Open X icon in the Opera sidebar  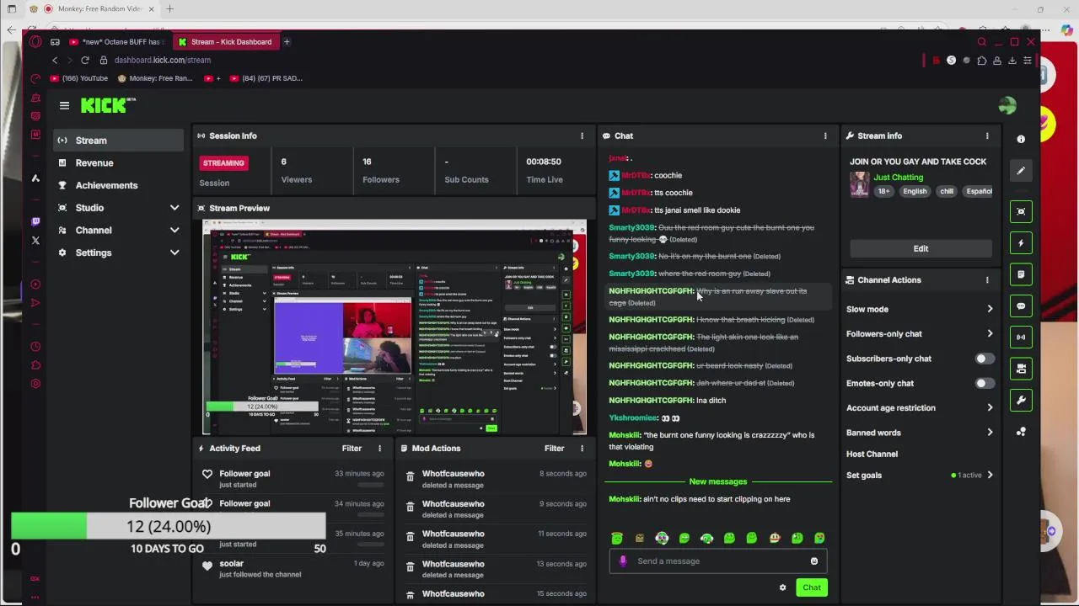pyautogui.click(x=35, y=241)
